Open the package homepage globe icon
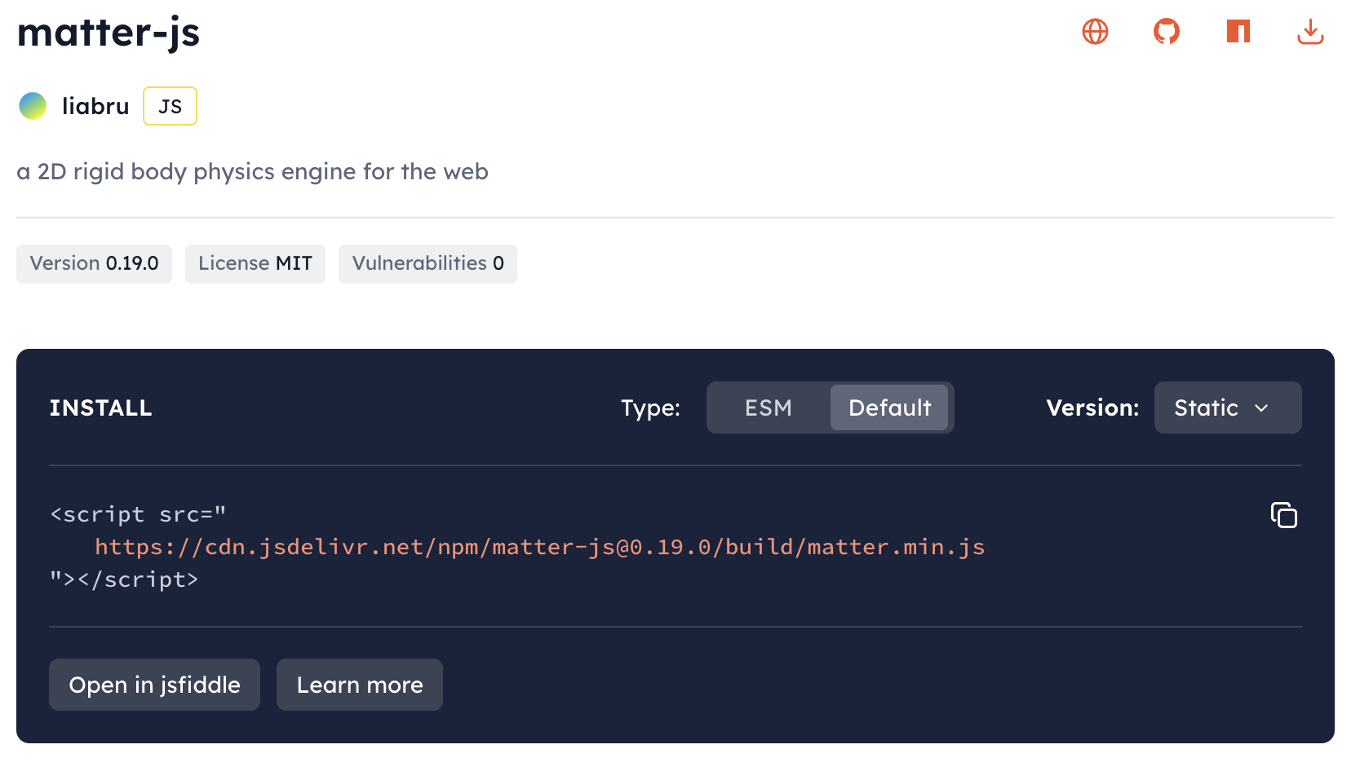 [x=1095, y=32]
